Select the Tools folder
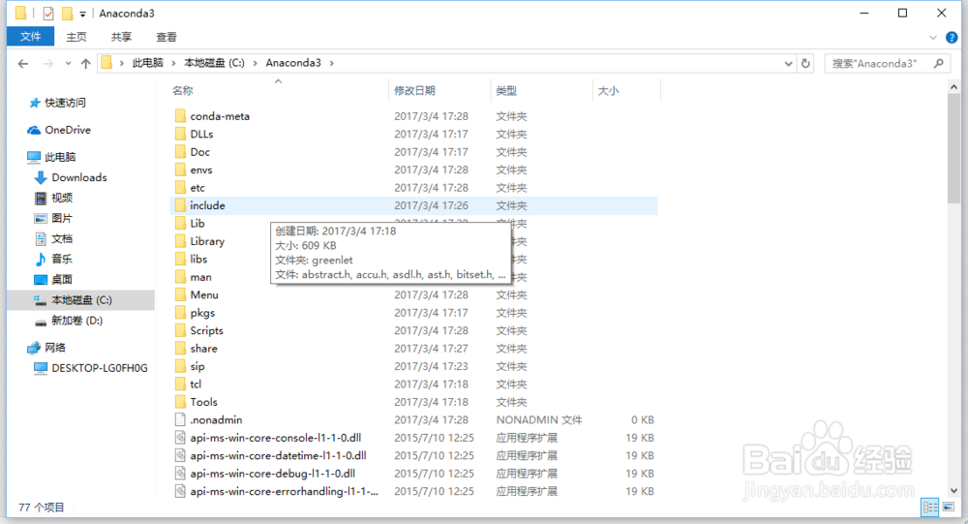 [x=203, y=402]
